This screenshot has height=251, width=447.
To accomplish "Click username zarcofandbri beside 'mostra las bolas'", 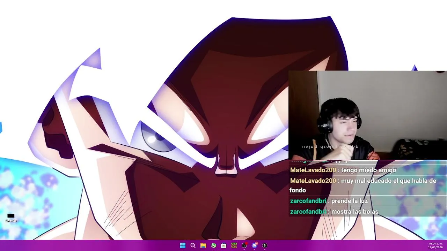I will (308, 212).
